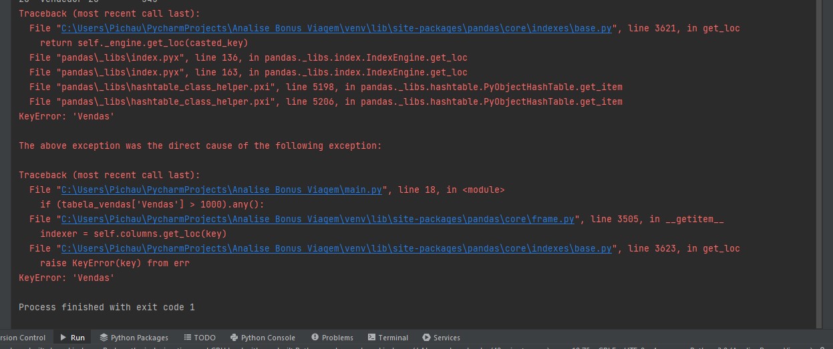Screen dimensions: 833x349
Task: Open the Version Control tab
Action: (x=23, y=338)
